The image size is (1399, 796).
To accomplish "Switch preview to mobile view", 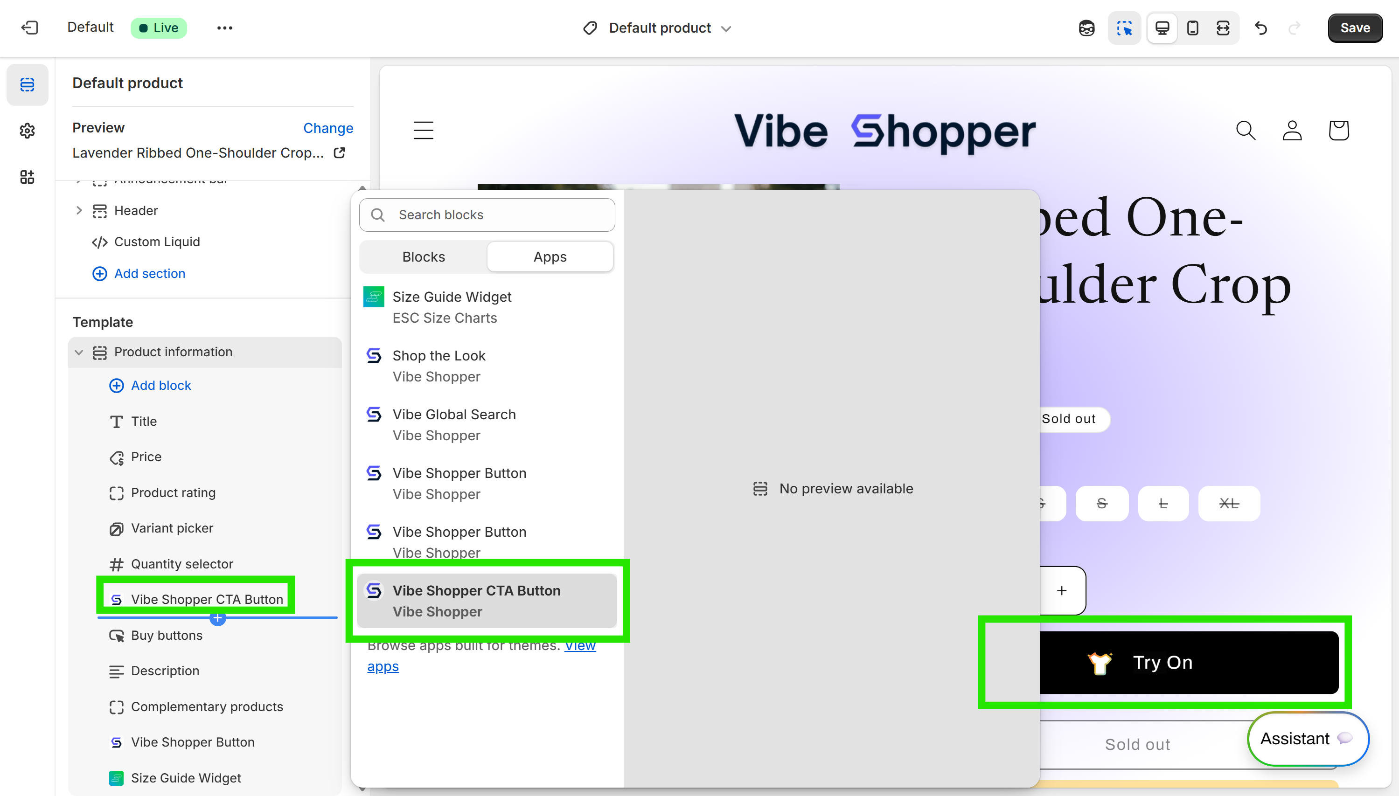I will click(x=1192, y=28).
